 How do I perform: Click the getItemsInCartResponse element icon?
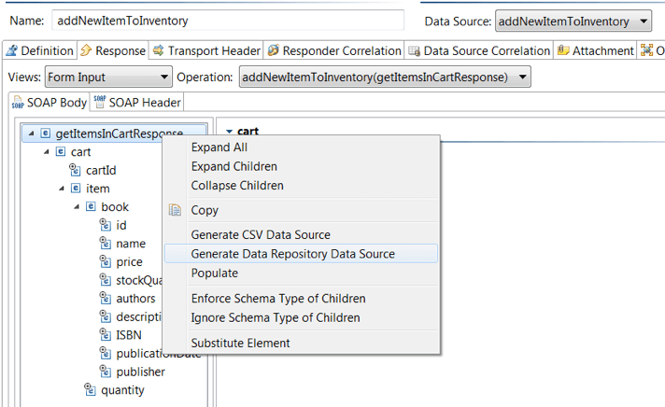coord(46,133)
